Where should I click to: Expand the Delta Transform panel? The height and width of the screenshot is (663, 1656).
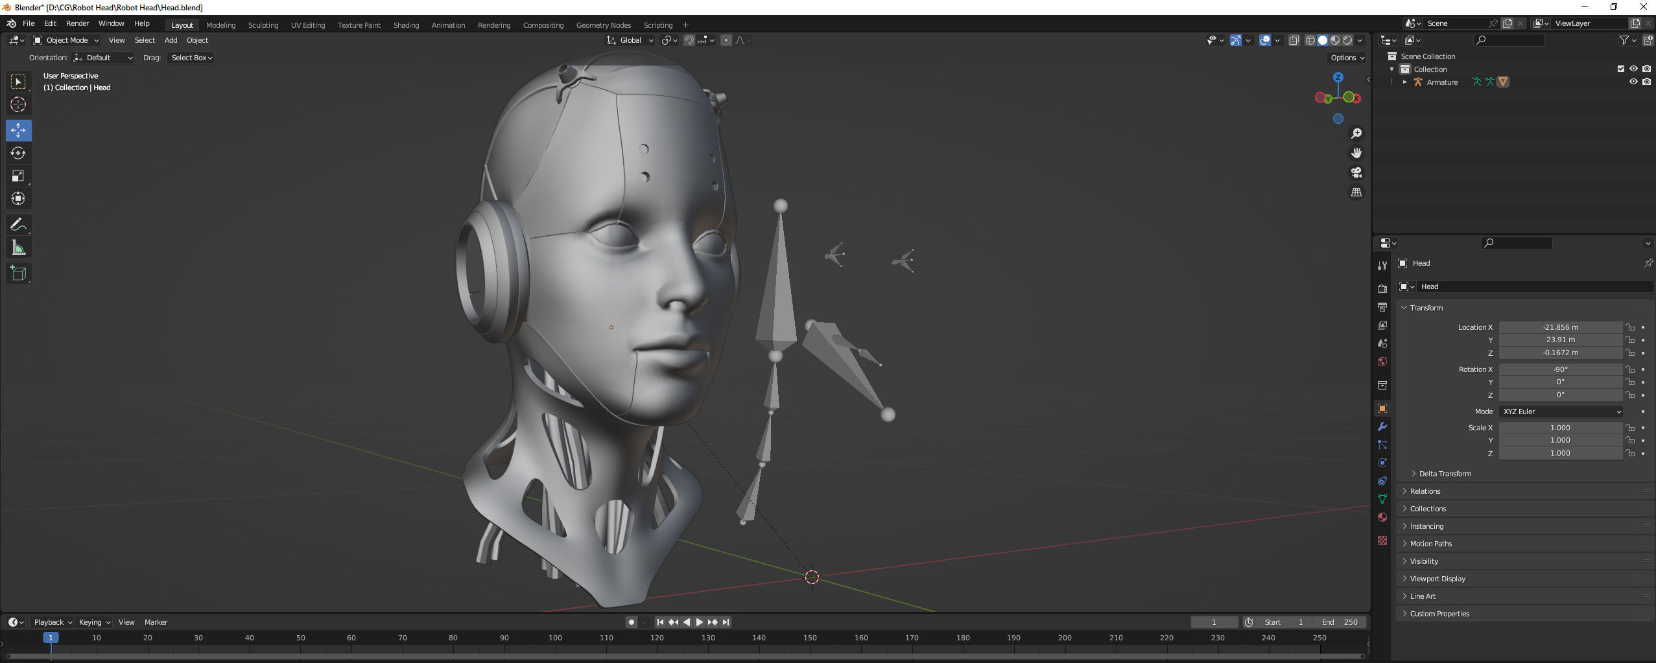pos(1445,474)
